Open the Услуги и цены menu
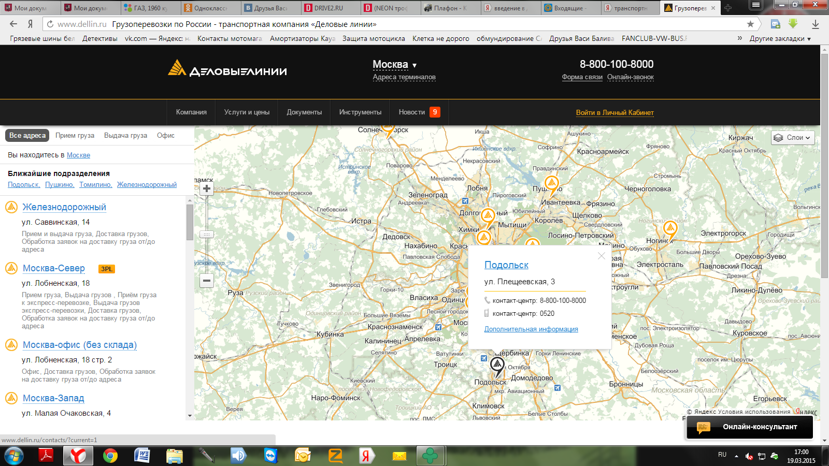Viewport: 829px width, 466px height. pyautogui.click(x=247, y=112)
